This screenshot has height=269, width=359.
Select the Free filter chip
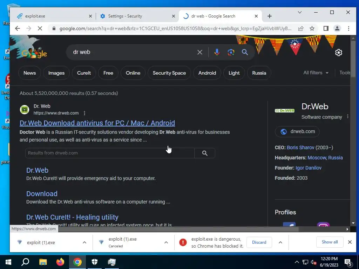(x=108, y=73)
